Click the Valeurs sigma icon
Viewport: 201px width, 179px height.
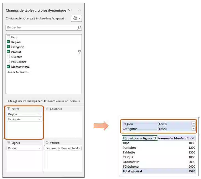click(x=47, y=143)
